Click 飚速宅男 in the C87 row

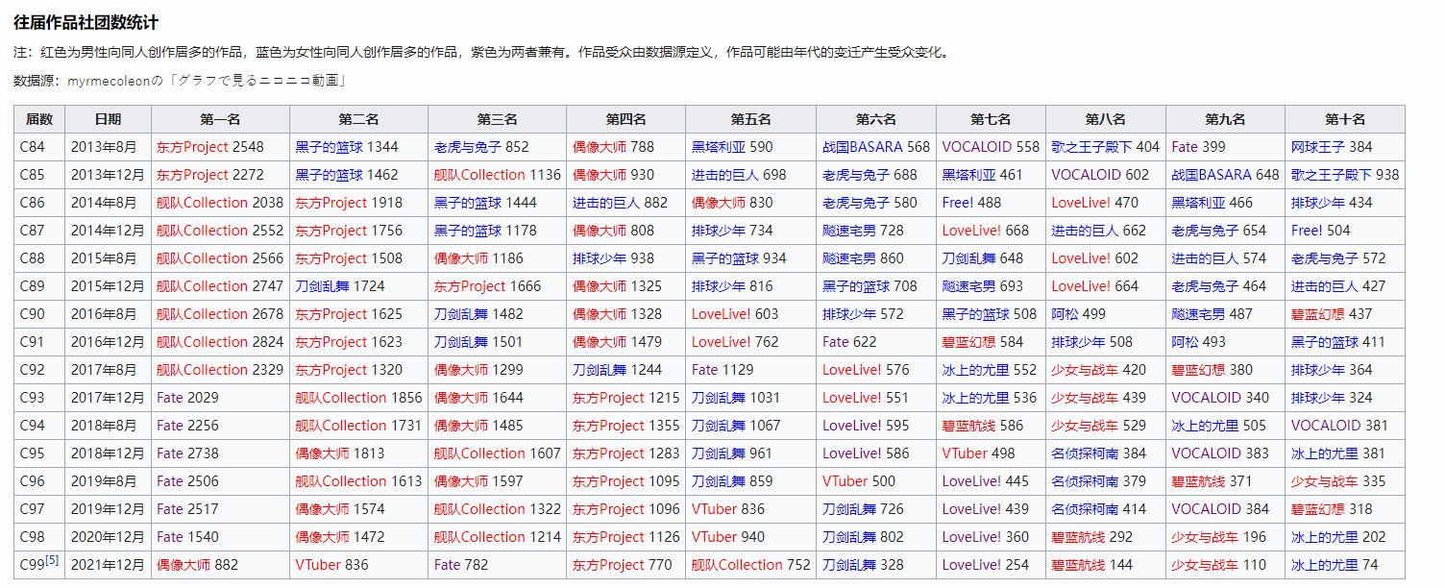pyautogui.click(x=849, y=231)
